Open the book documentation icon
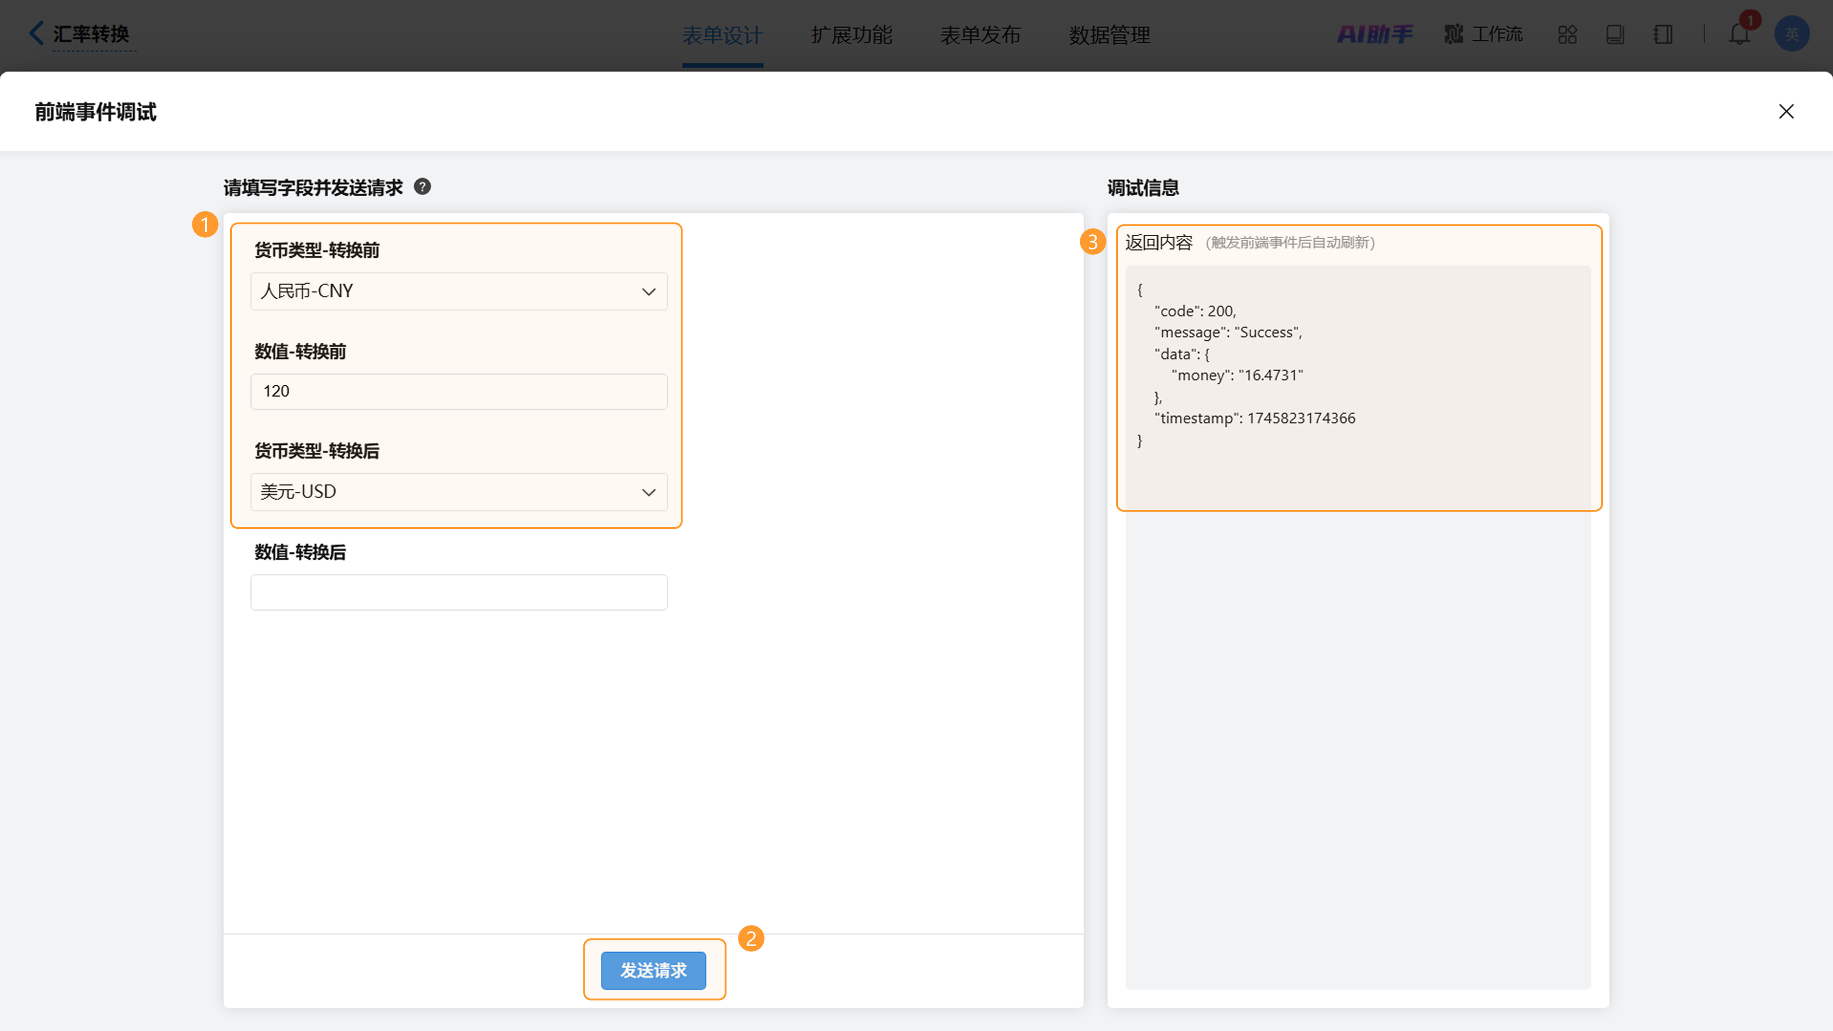The width and height of the screenshot is (1833, 1031). pos(1614,34)
